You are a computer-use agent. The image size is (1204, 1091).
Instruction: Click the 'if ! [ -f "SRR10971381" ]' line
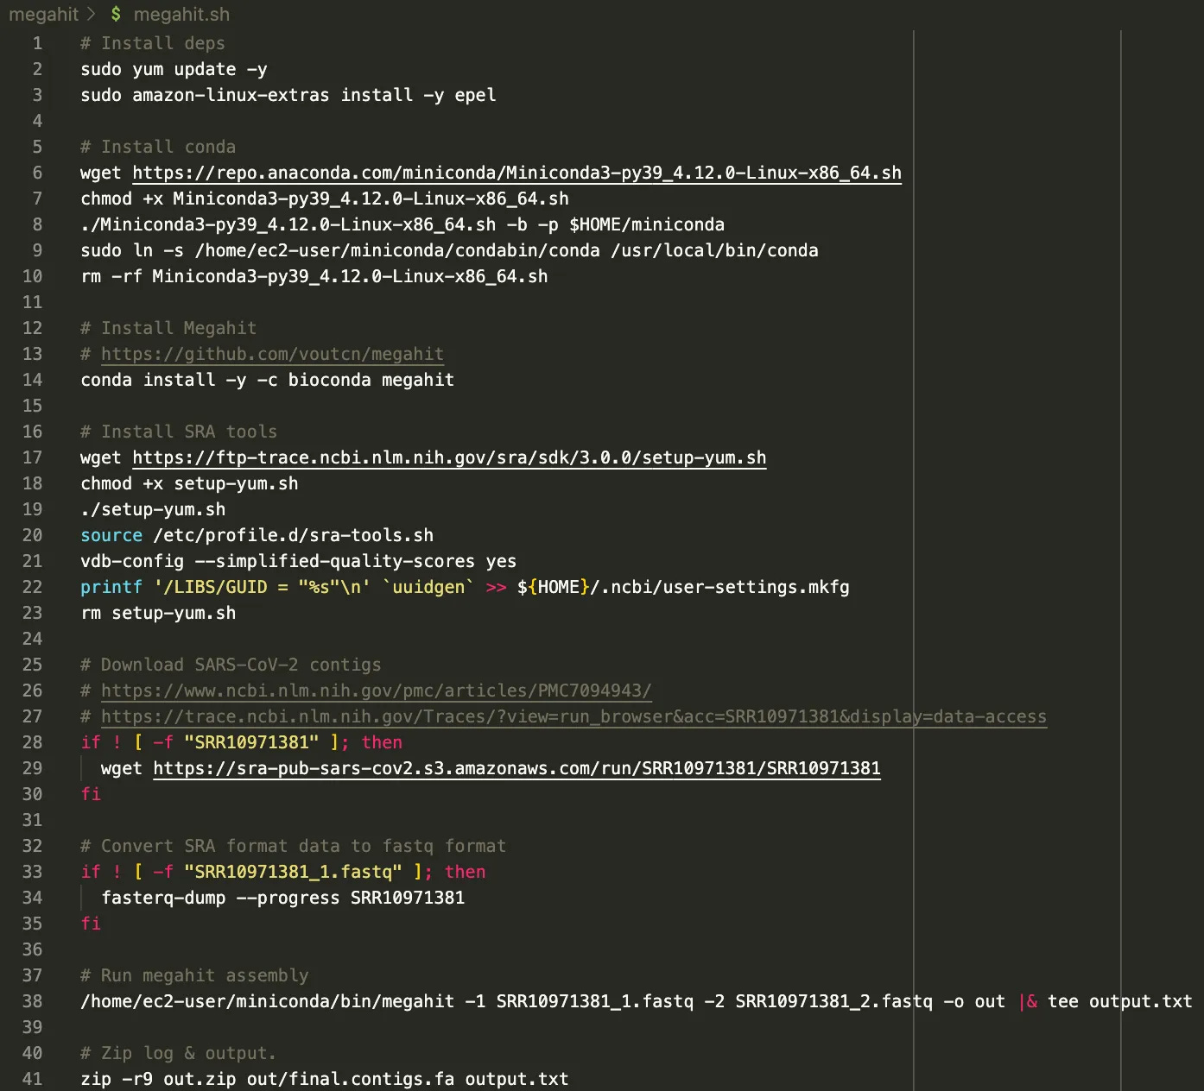(242, 742)
